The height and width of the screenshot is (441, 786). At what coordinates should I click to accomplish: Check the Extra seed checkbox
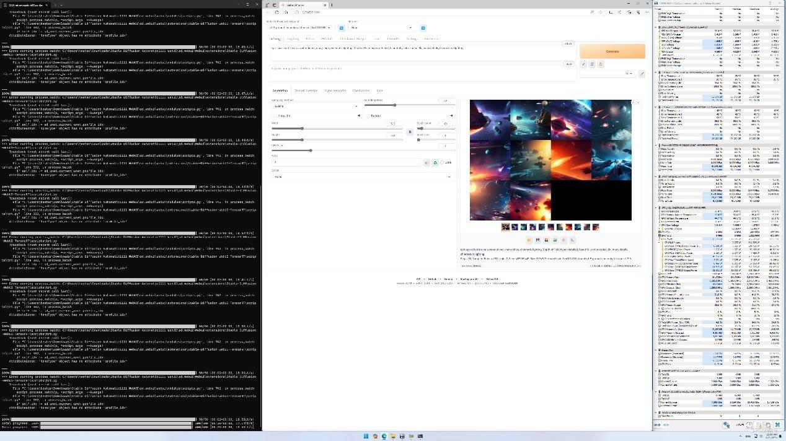(441, 162)
